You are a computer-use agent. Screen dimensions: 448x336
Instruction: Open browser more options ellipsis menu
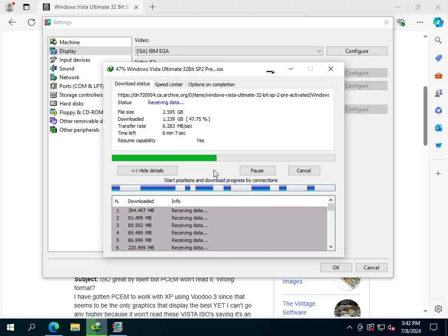pyautogui.click(x=420, y=22)
